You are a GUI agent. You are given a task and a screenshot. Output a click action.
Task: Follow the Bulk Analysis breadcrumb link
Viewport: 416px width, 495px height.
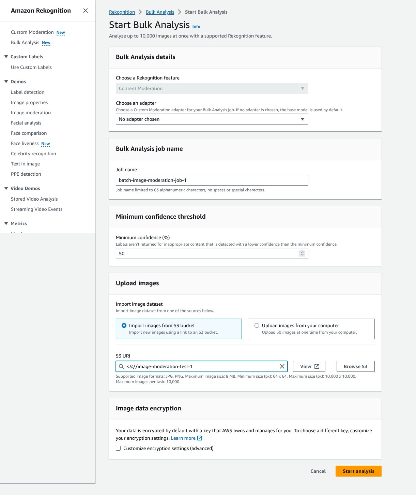click(x=160, y=12)
